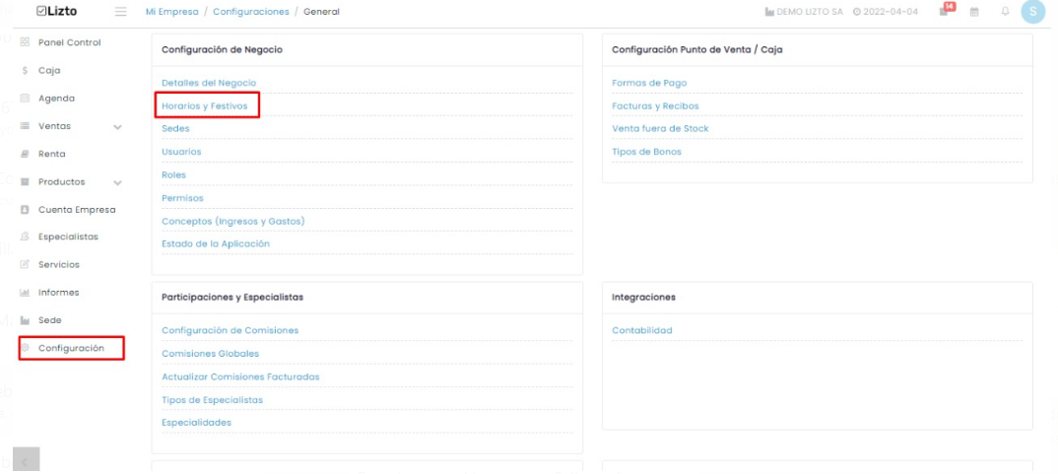Click the Agenda calendar icon in sidebar
The height and width of the screenshot is (474, 1058).
point(25,98)
